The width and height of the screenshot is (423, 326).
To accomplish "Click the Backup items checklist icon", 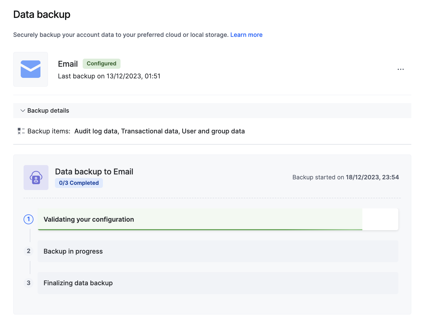I will pyautogui.click(x=21, y=131).
